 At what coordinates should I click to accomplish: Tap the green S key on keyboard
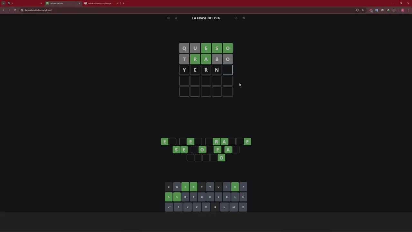point(177,197)
